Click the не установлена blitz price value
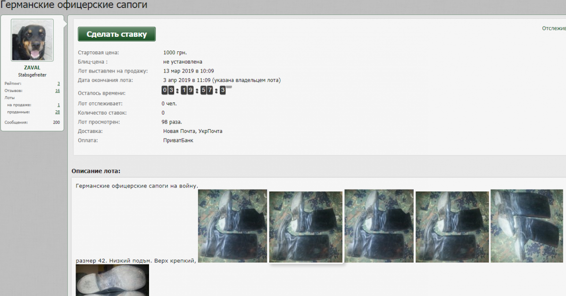Viewport: 566px width, 296px height. click(x=183, y=62)
